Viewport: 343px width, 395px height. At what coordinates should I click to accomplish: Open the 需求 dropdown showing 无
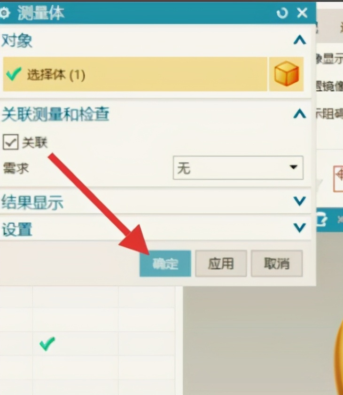[238, 168]
